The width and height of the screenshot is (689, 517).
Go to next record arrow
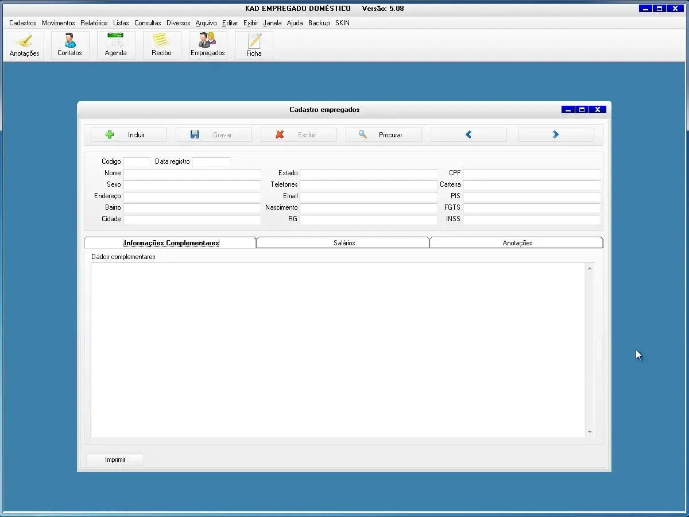coord(555,135)
